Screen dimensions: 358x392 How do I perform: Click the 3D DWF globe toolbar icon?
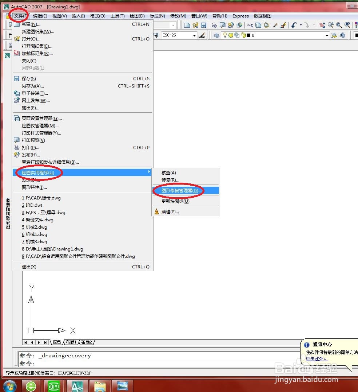tap(239, 25)
